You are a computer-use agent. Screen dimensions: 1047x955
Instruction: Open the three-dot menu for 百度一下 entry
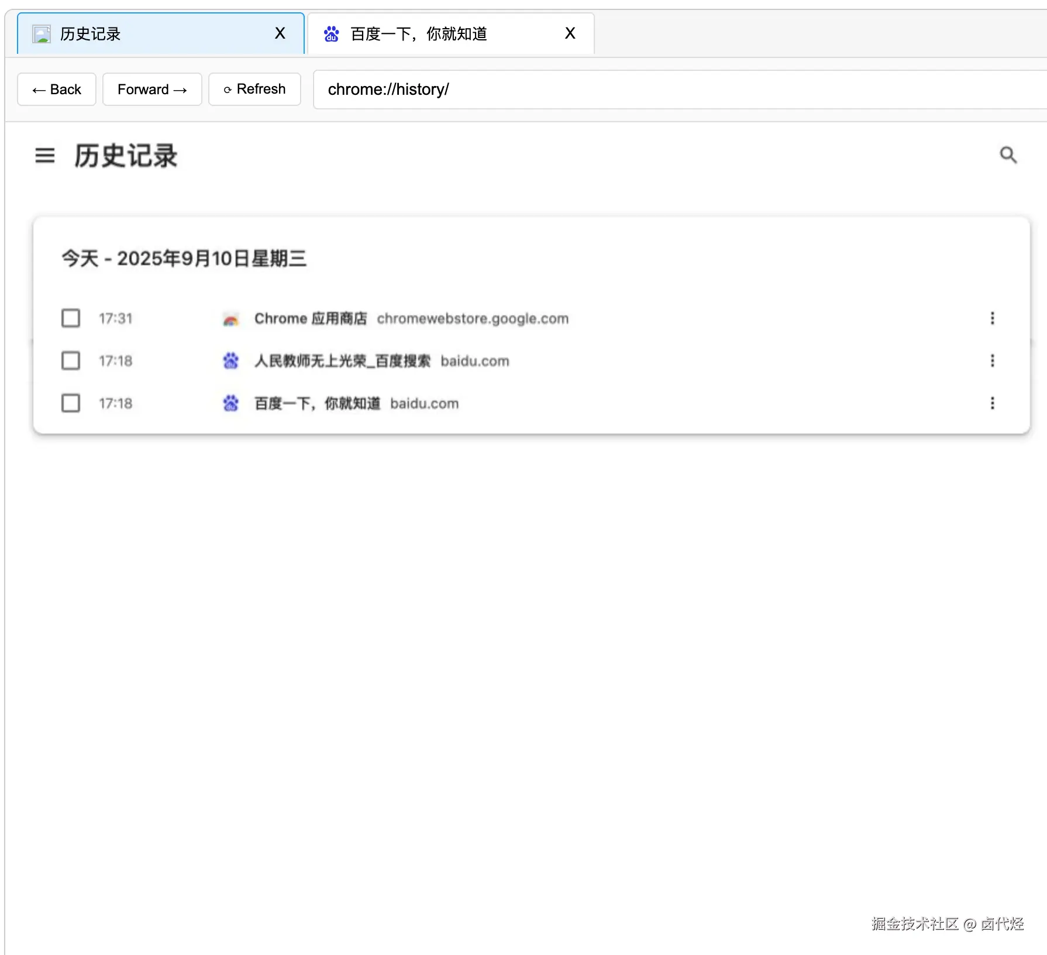pyautogui.click(x=992, y=403)
